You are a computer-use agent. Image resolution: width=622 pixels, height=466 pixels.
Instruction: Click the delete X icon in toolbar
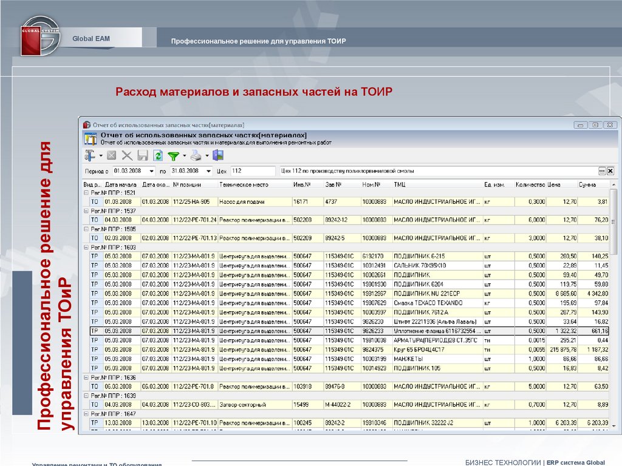pos(127,155)
